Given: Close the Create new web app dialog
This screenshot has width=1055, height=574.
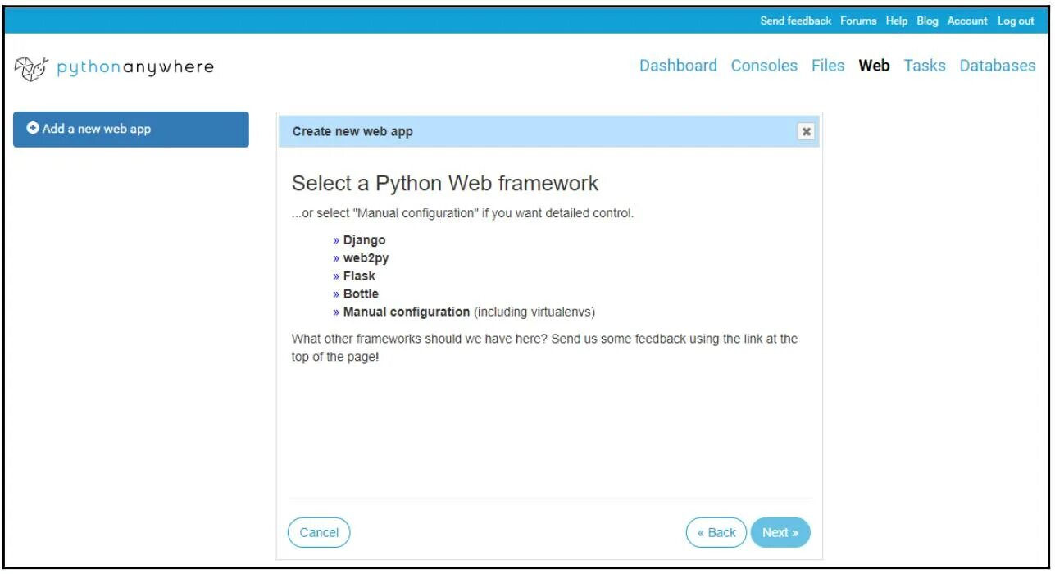Looking at the screenshot, I should click(x=807, y=131).
